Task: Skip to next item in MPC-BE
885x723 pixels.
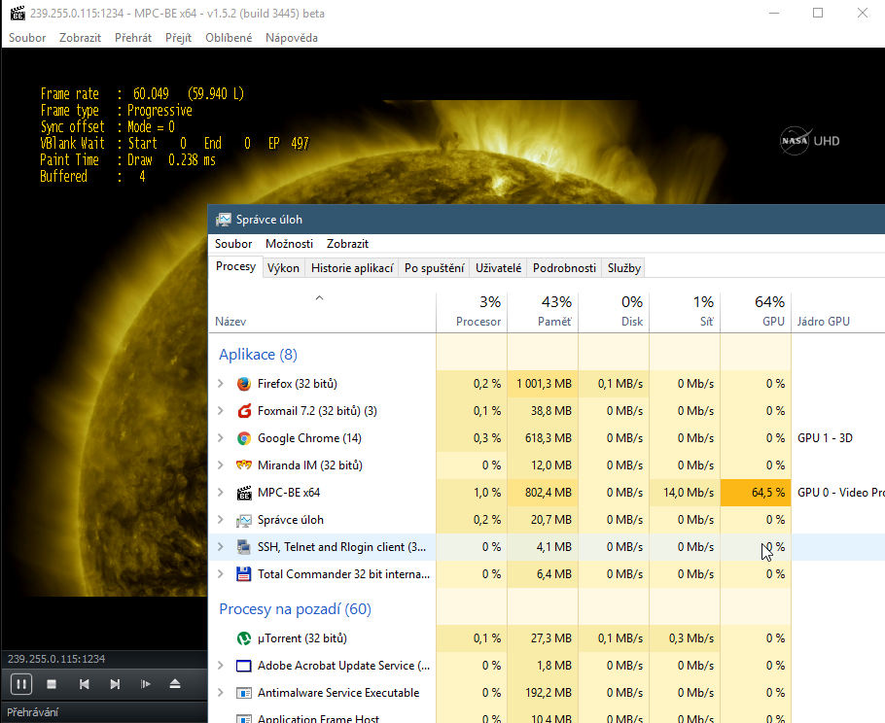Action: [x=115, y=684]
